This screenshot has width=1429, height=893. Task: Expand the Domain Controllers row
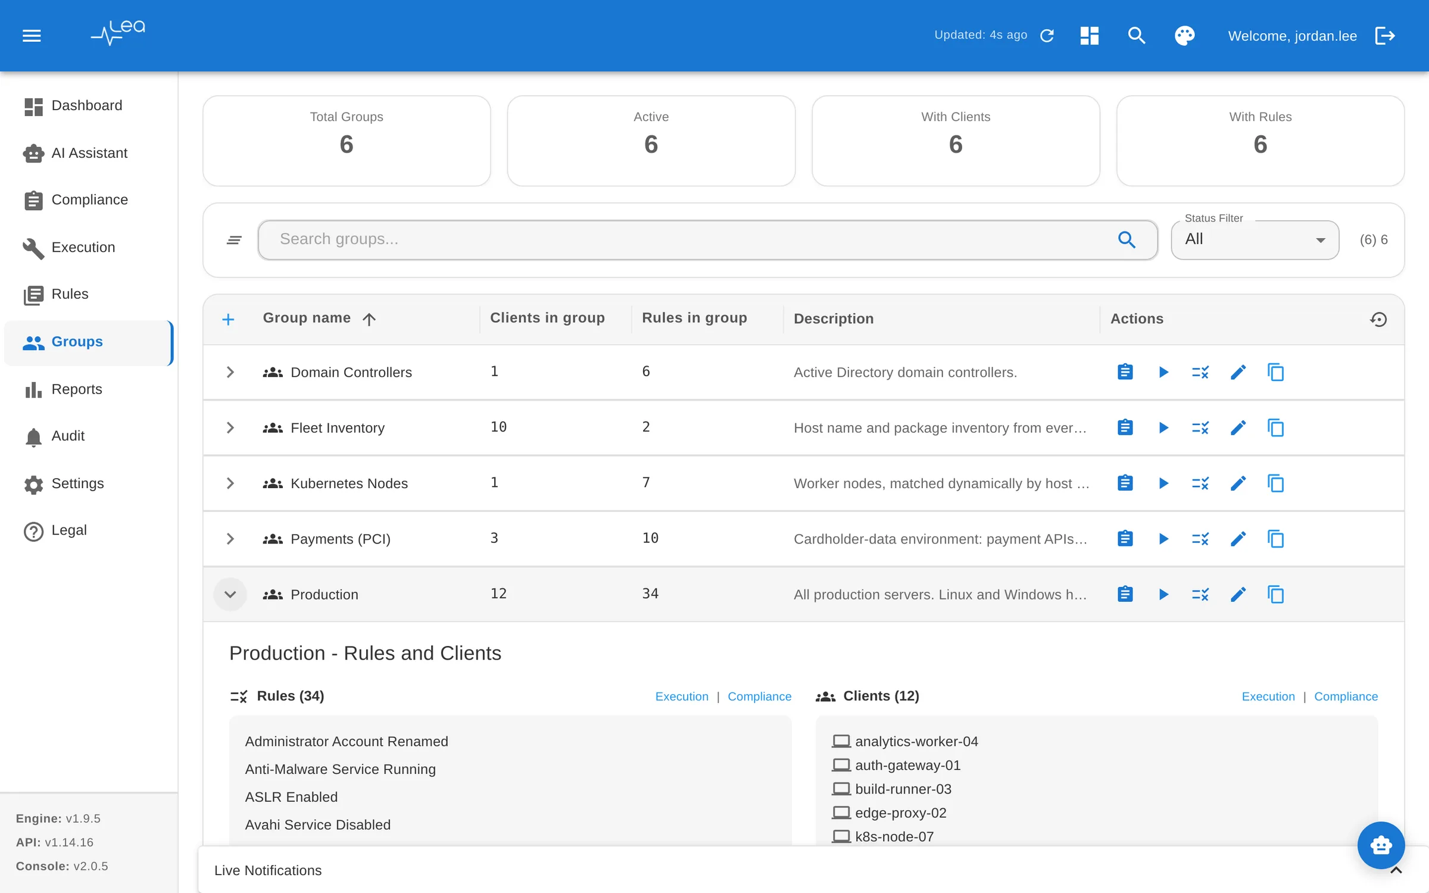(x=230, y=372)
